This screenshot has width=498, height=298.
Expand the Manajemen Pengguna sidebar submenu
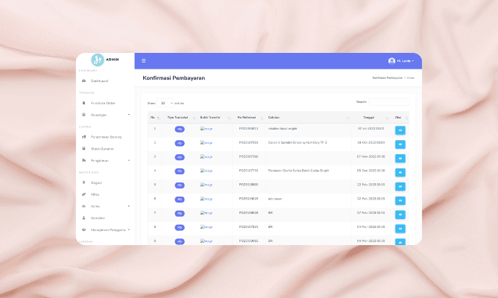(105, 229)
